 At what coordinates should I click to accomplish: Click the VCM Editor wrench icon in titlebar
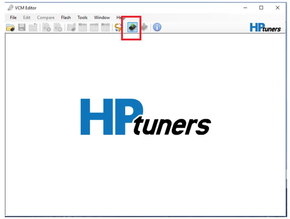(10, 8)
